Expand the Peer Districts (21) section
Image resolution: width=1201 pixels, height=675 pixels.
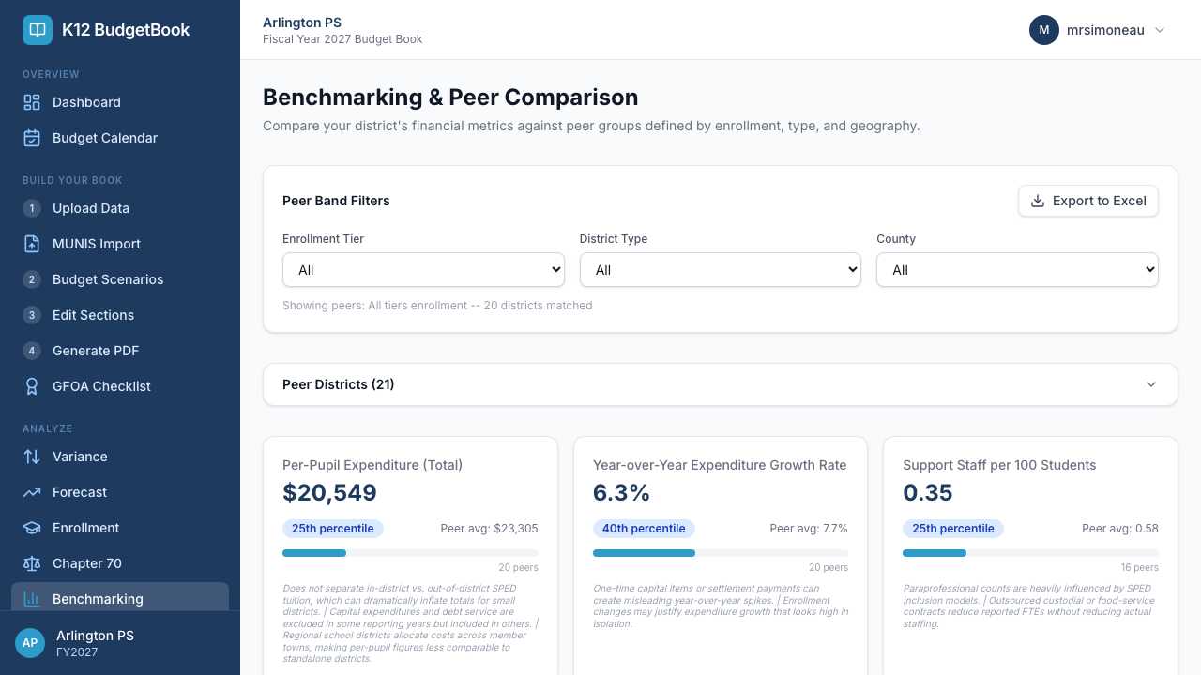click(x=720, y=384)
